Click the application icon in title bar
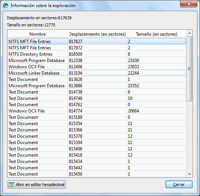 pos(6,6)
